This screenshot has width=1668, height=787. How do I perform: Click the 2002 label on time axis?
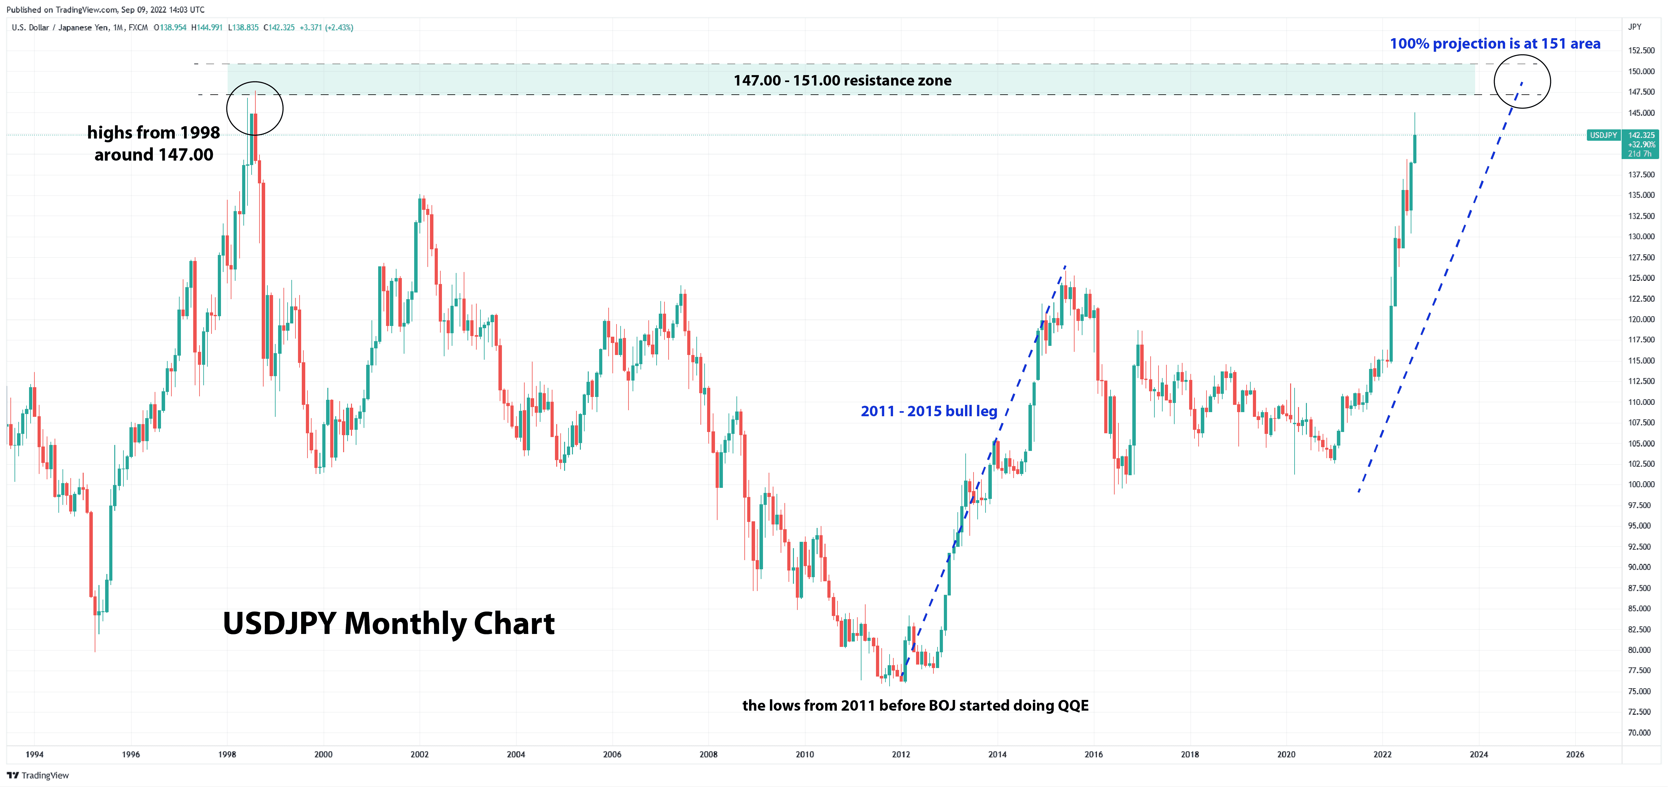coord(420,754)
